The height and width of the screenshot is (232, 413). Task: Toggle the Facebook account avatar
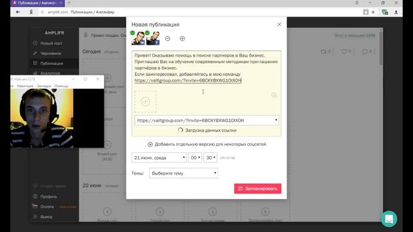[x=153, y=38]
